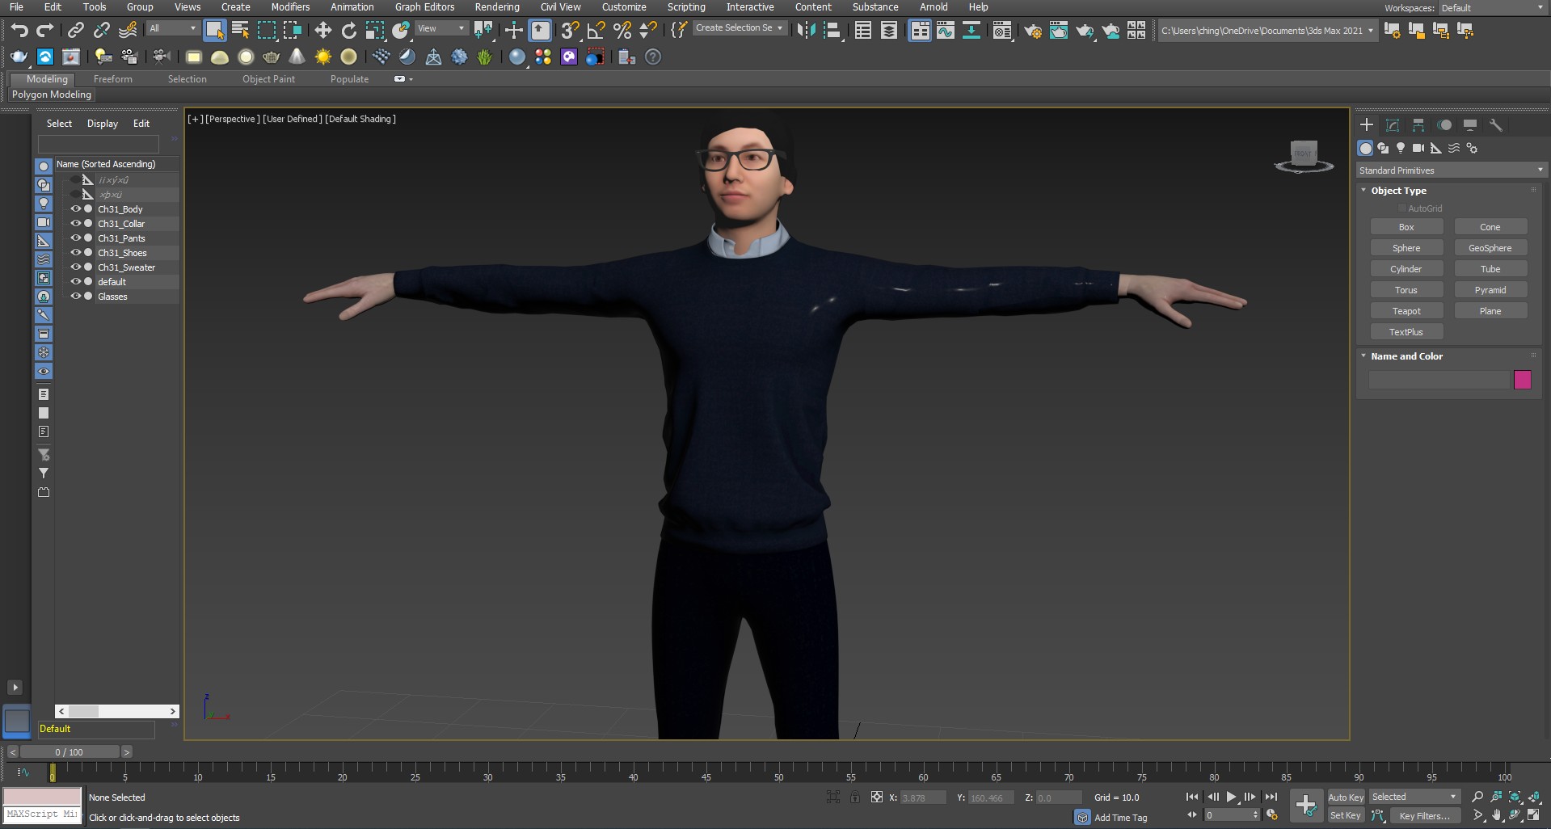Viewport: 1551px width, 829px height.
Task: Collapse the Object Type rollout
Action: point(1398,191)
